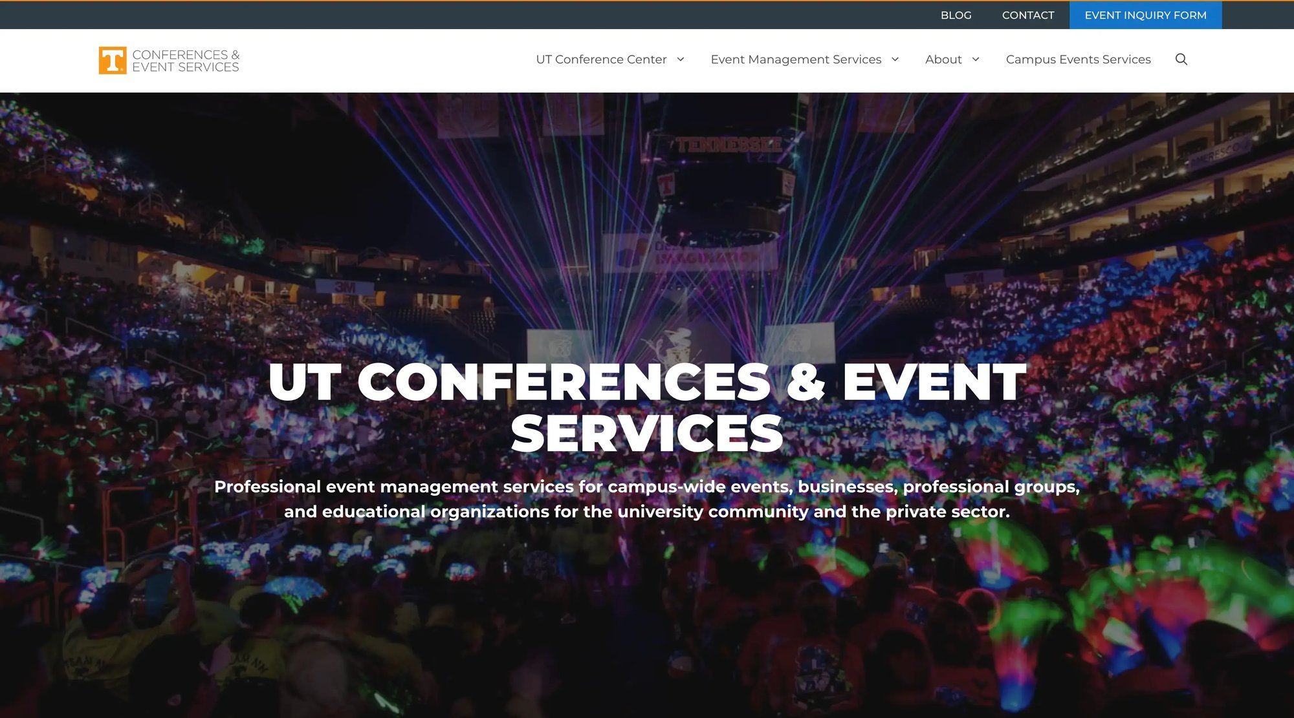
Task: Go to Campus Events Services page
Action: (1078, 59)
